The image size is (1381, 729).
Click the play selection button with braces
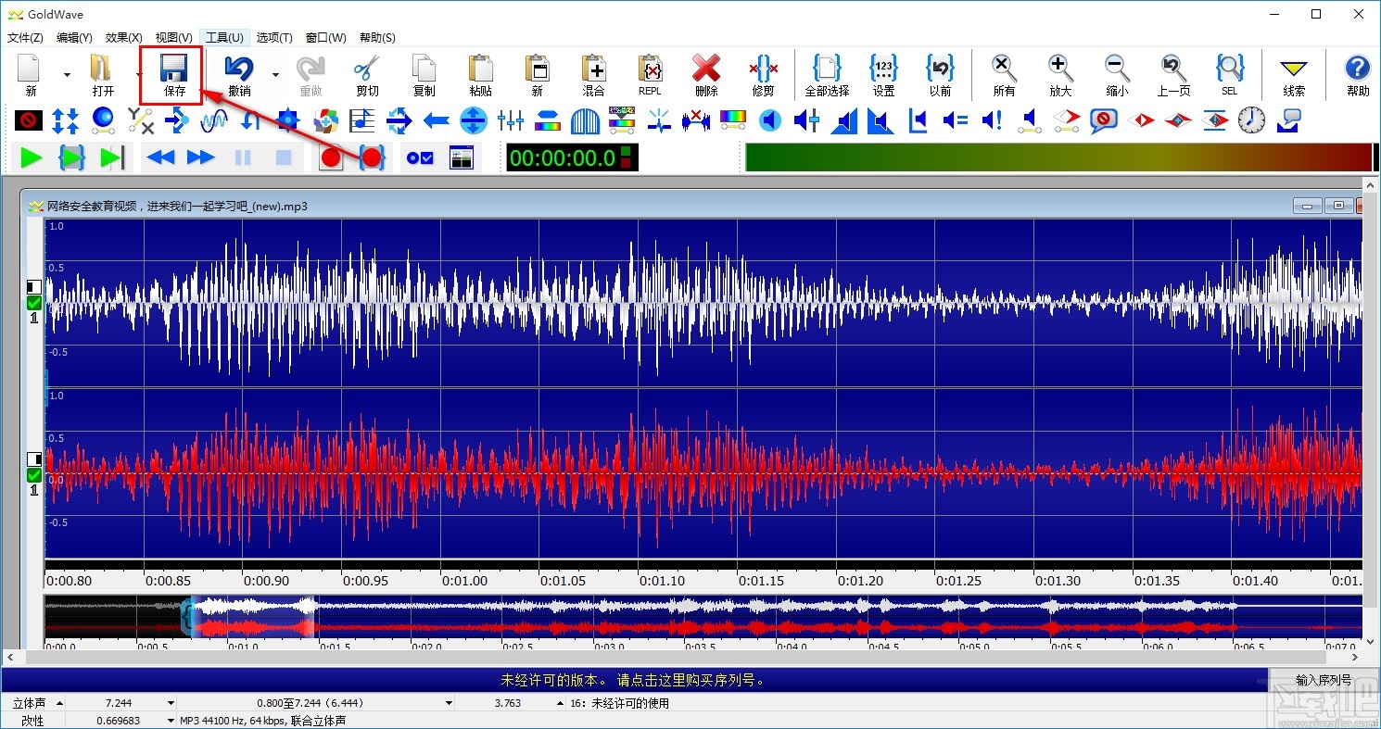72,158
